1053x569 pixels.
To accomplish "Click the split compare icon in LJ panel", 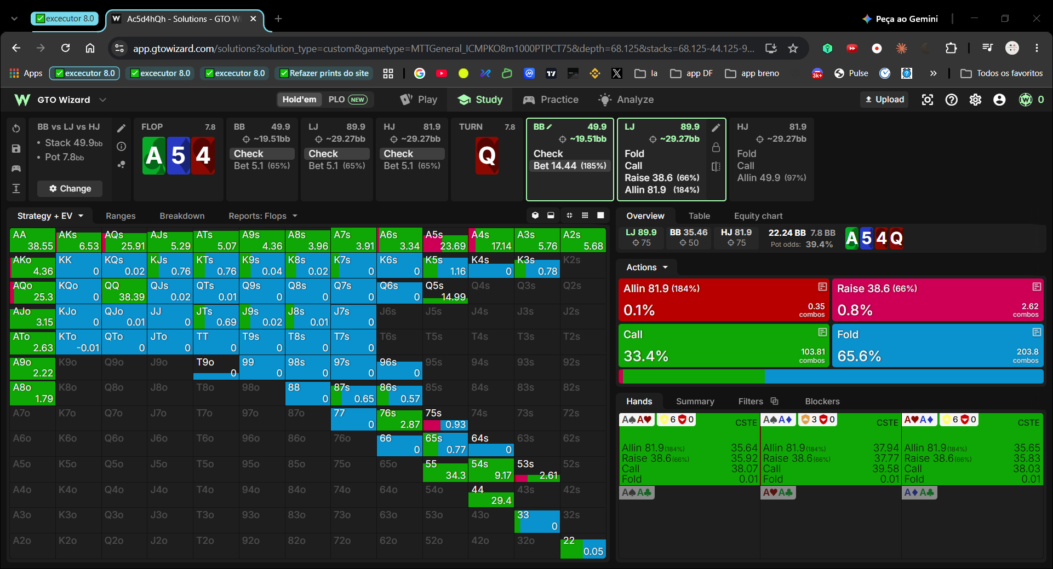I will pyautogui.click(x=716, y=166).
